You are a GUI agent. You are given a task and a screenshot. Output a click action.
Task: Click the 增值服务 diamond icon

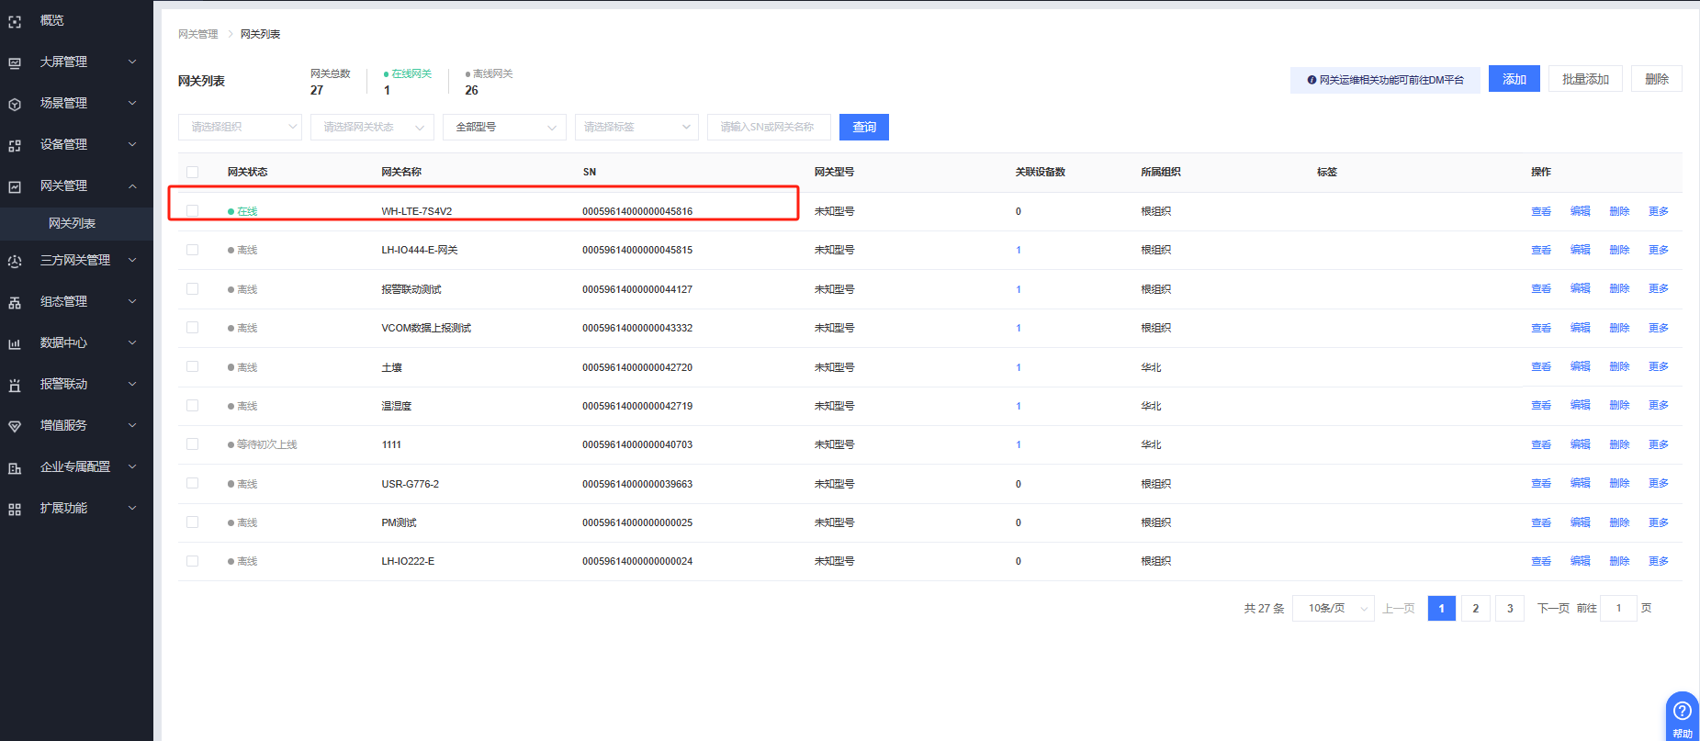(x=15, y=426)
